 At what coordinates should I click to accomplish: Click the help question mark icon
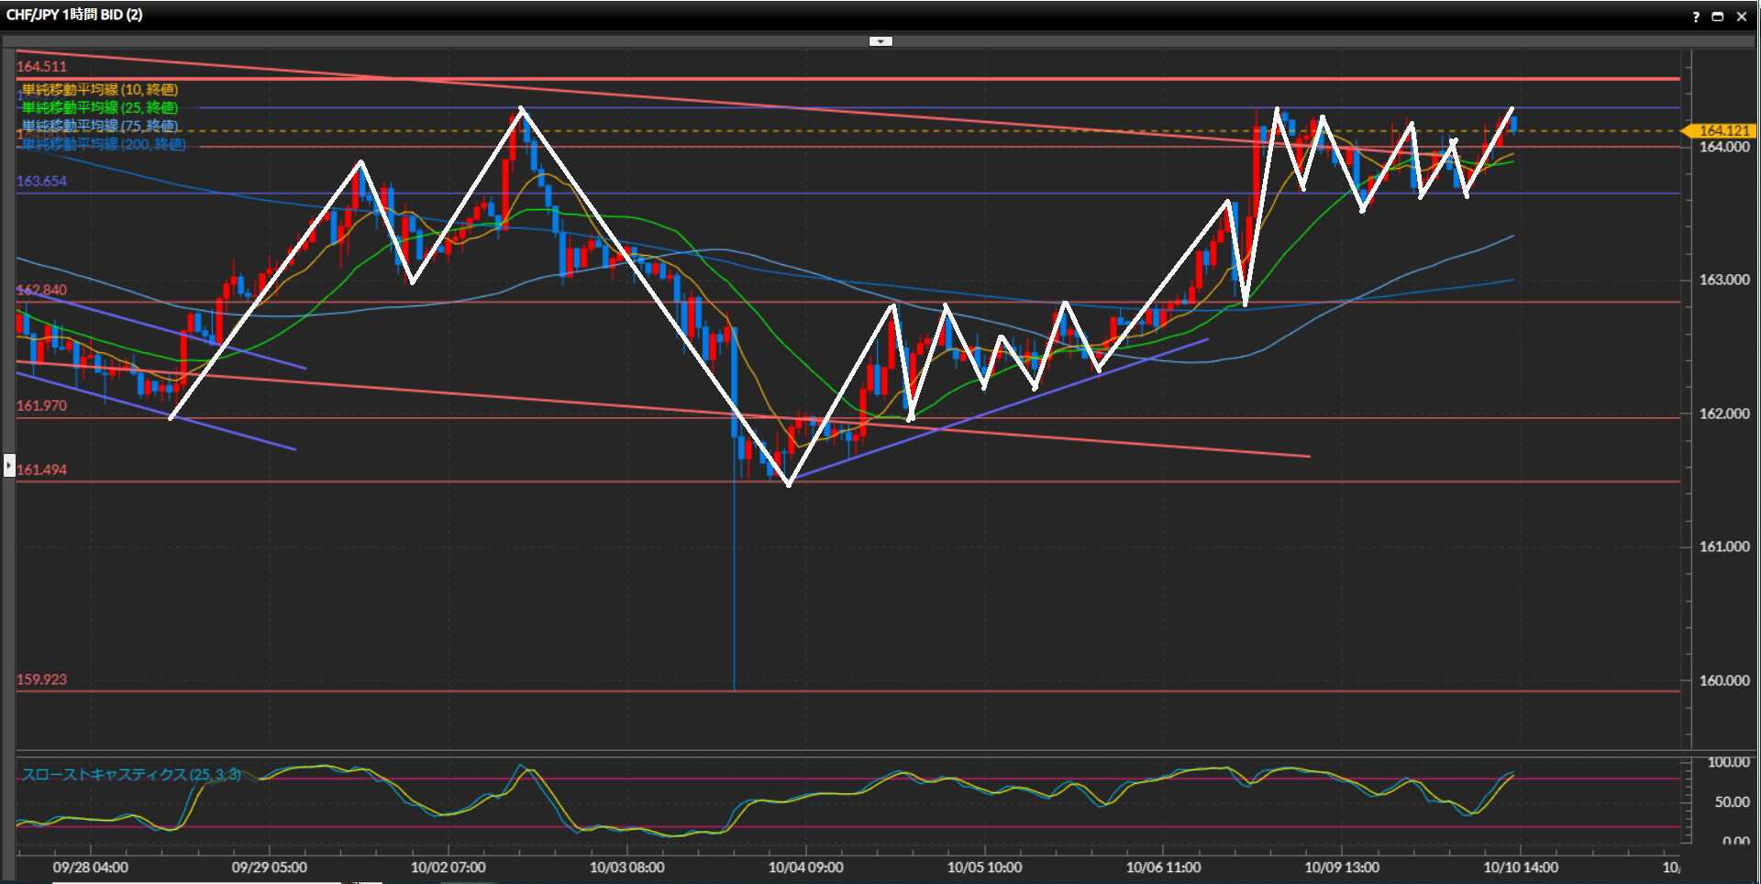[x=1695, y=17]
